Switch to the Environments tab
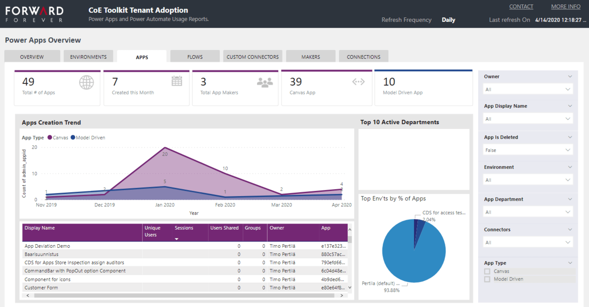The width and height of the screenshot is (589, 307). point(88,57)
